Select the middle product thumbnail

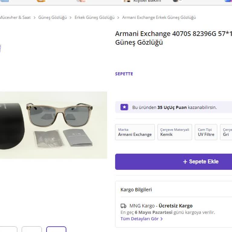(x=32, y=229)
